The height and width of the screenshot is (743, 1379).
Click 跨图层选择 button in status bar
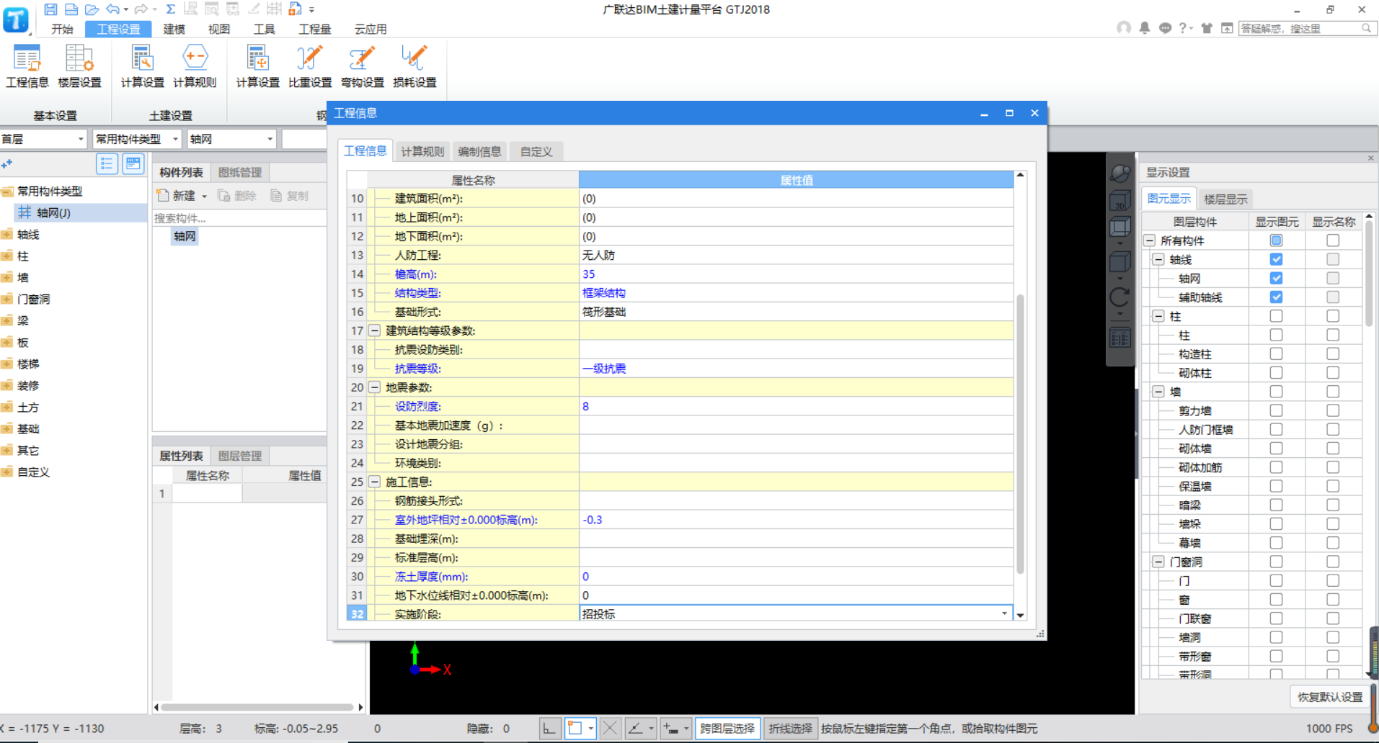point(727,729)
